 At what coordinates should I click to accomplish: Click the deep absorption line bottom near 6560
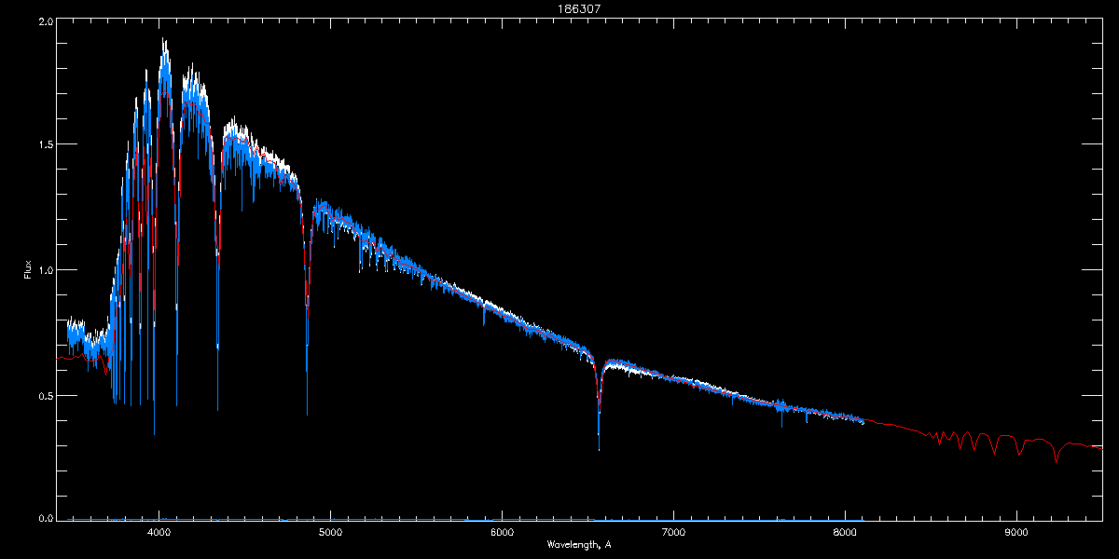pos(599,449)
